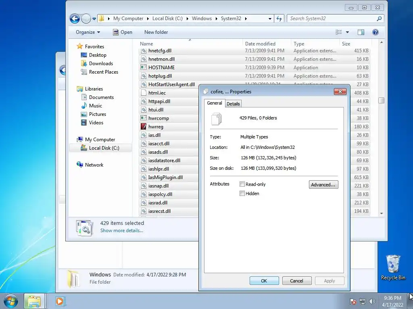Open the Videos library
This screenshot has height=309, width=413.
[96, 122]
